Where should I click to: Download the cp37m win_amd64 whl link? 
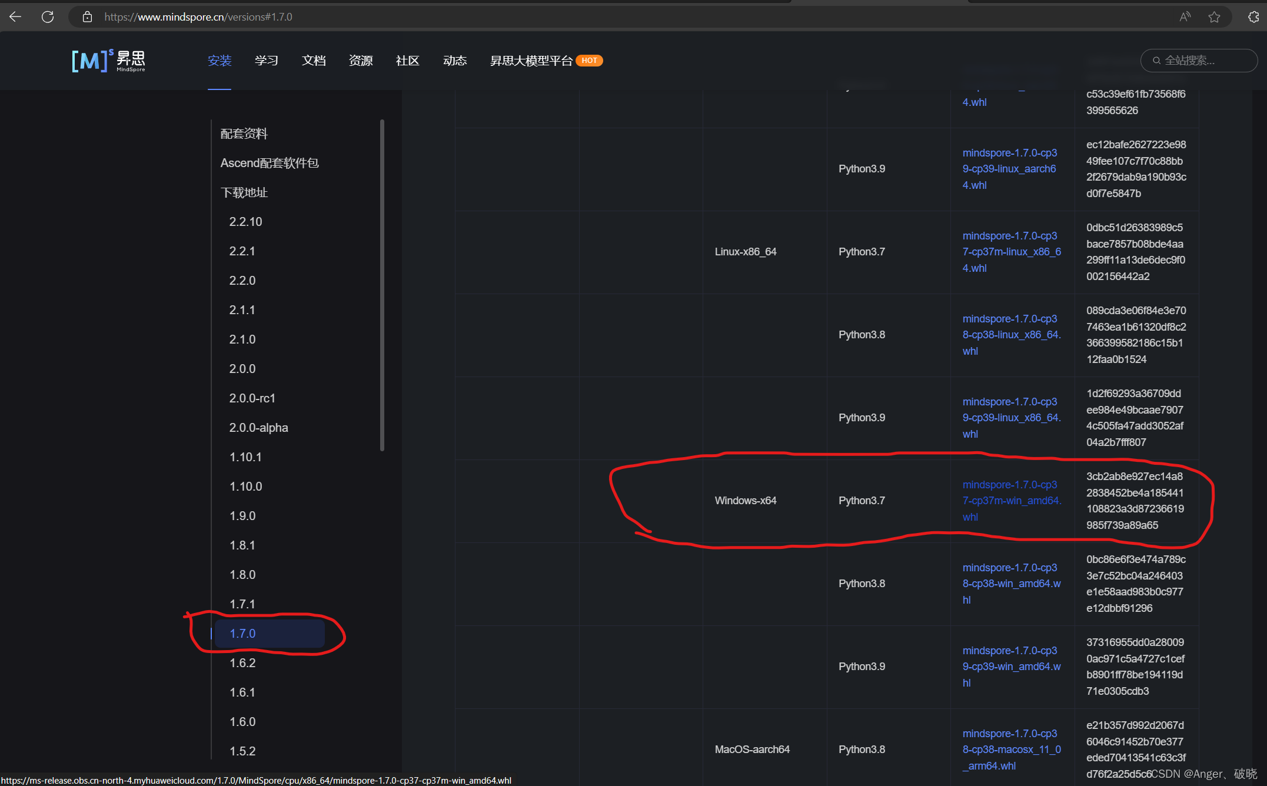(1010, 501)
